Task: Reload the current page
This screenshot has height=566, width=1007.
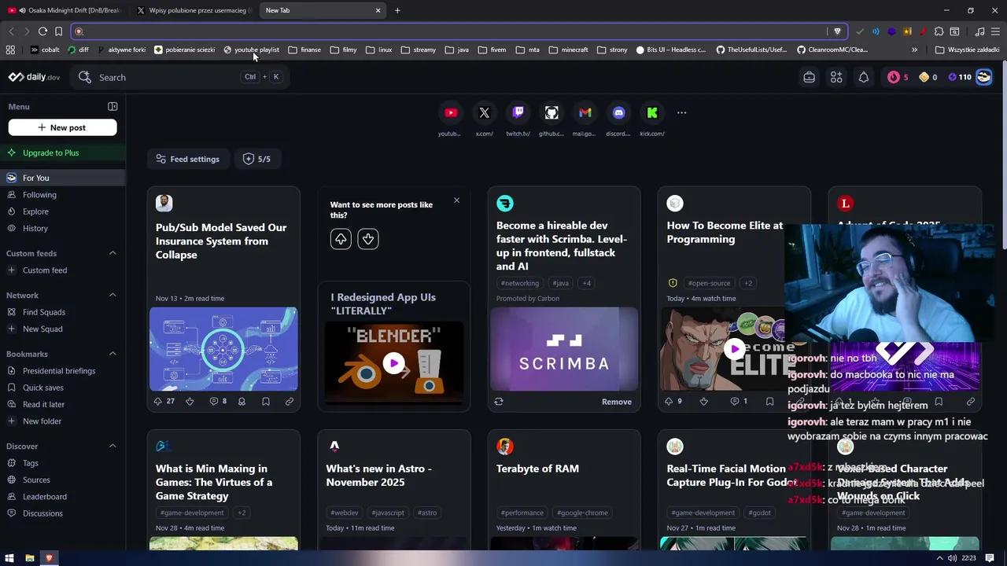Action: pos(42,31)
